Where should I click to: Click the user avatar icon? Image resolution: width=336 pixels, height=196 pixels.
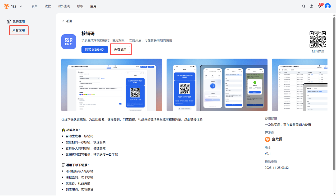pos(328,6)
